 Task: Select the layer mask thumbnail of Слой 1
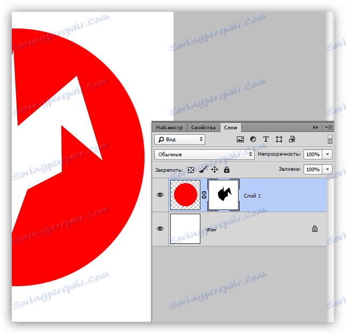(x=224, y=195)
